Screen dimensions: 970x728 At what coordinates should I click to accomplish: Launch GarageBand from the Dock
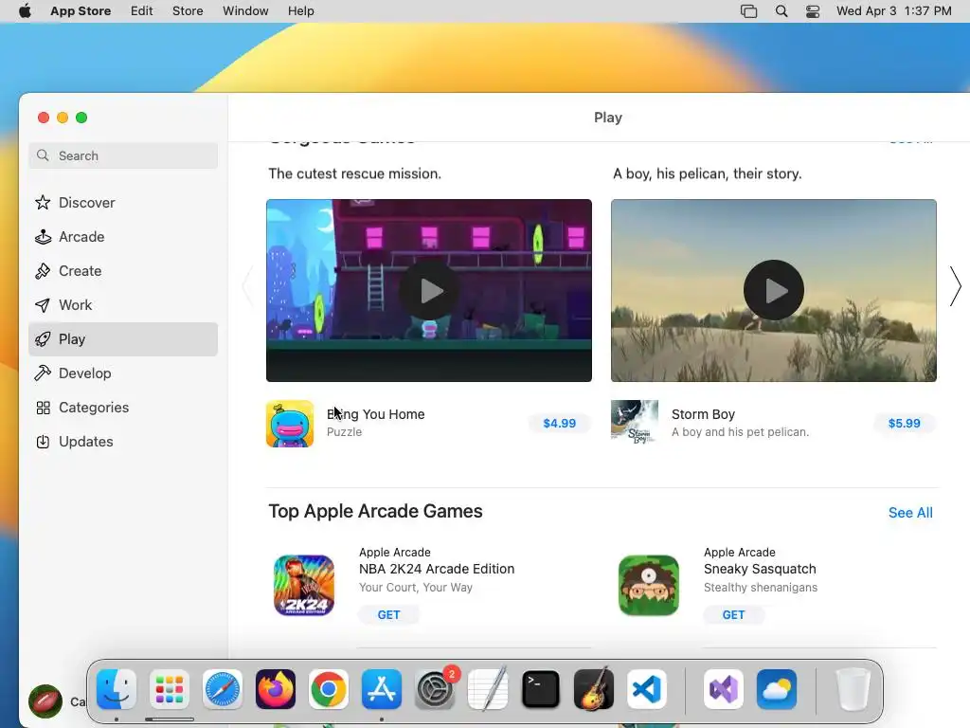(594, 689)
